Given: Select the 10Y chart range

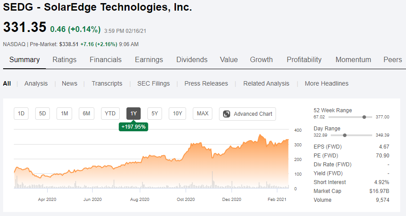Looking at the screenshot, I should [x=177, y=114].
